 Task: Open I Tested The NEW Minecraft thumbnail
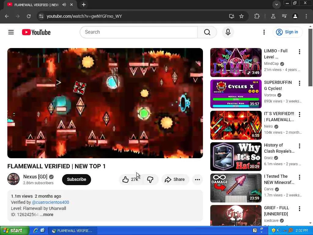[x=236, y=188]
